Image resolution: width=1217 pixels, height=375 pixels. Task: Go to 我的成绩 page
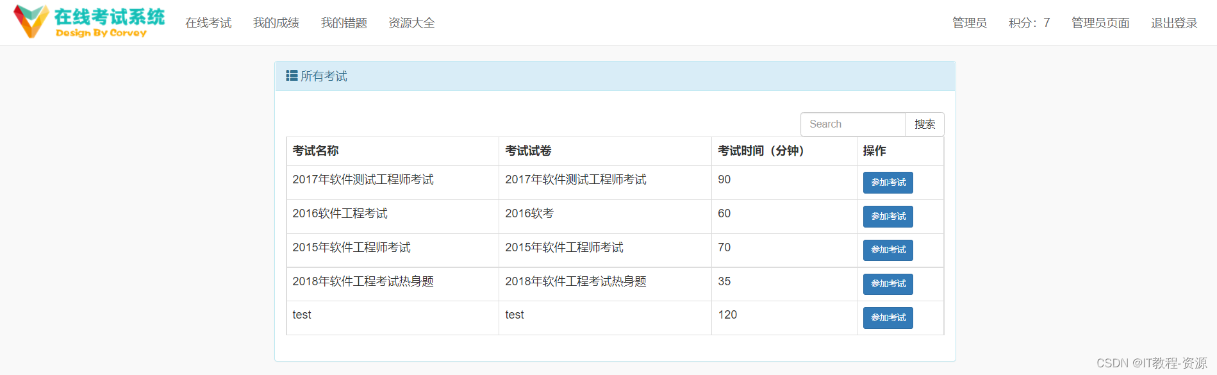coord(276,23)
